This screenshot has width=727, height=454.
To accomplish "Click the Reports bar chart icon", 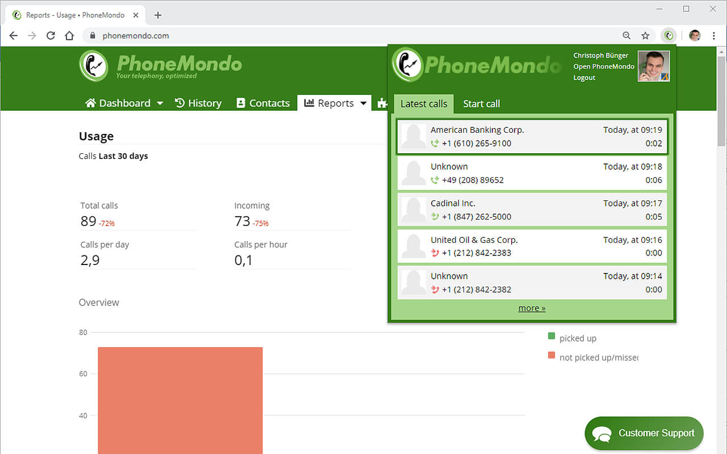I will [308, 103].
